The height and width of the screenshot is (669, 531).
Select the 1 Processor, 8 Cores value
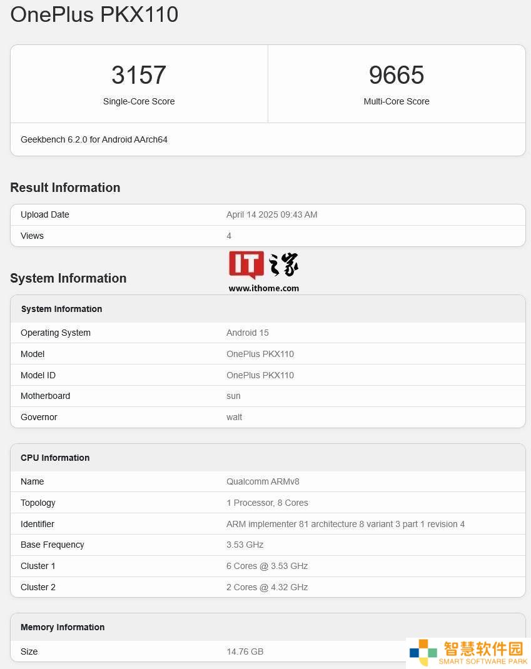[267, 503]
